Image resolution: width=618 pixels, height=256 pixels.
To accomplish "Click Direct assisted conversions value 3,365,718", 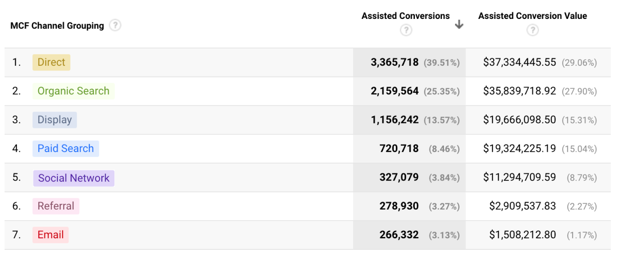I will pos(394,63).
